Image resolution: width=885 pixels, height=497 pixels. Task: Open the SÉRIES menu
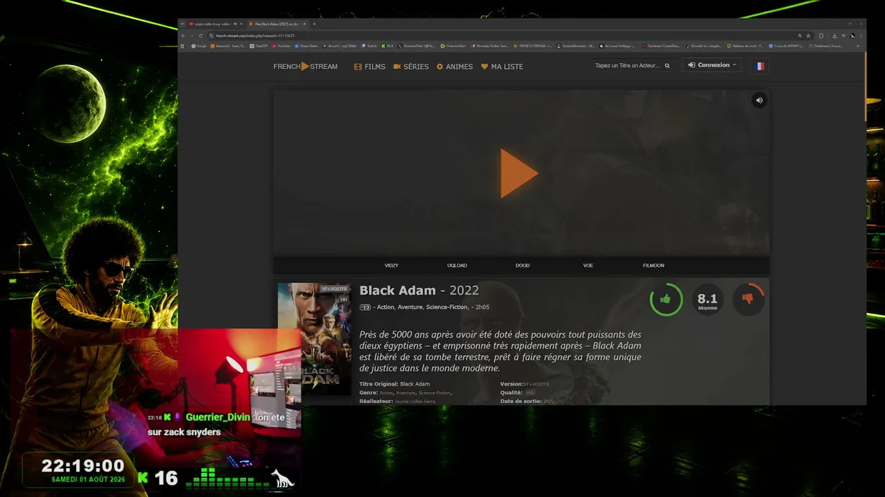[411, 66]
